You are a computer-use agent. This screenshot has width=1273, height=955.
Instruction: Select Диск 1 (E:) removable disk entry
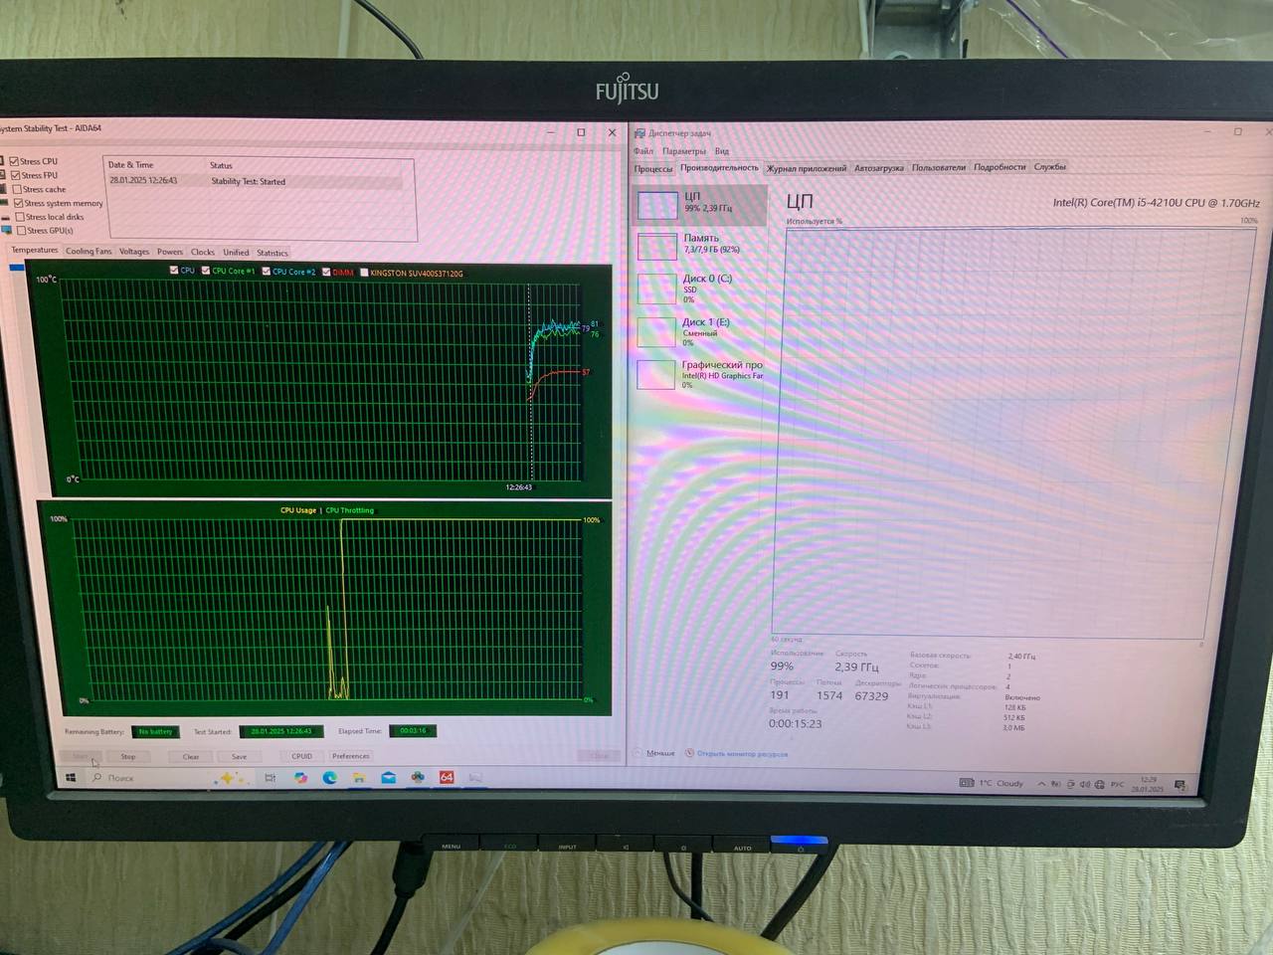pos(700,331)
